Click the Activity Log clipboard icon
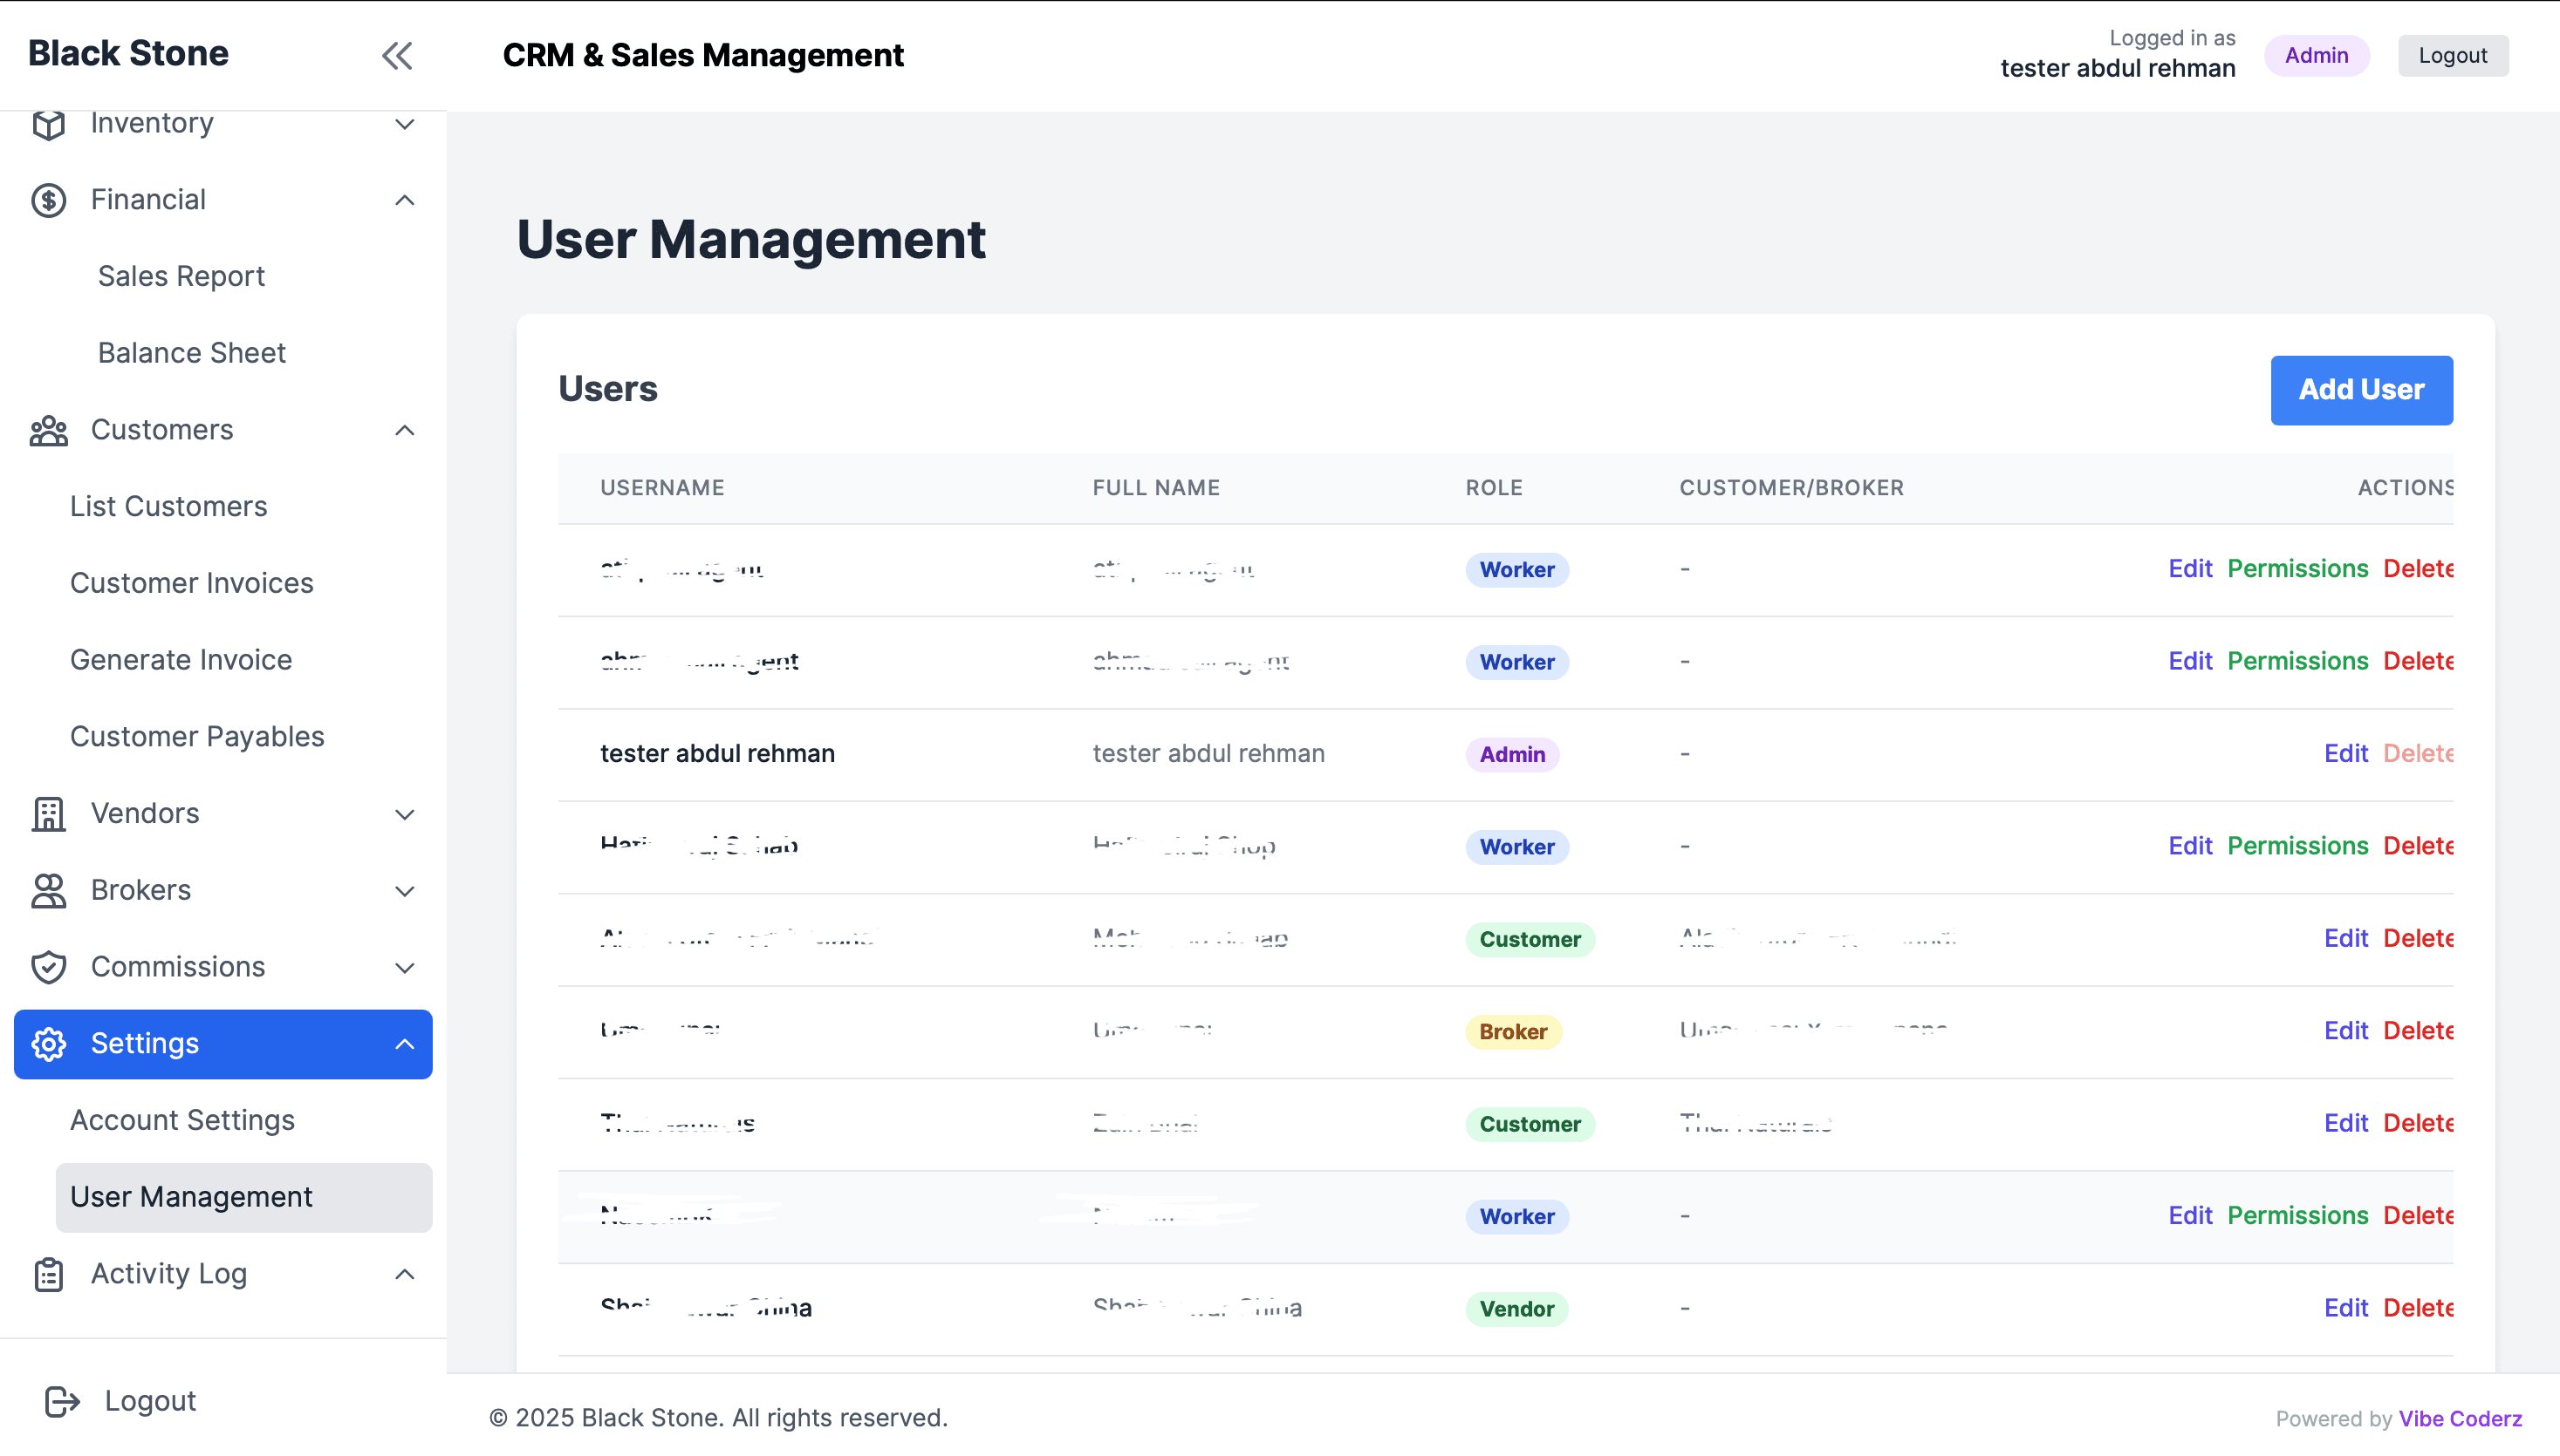Screen dimensions: 2560x1456 (48, 1274)
